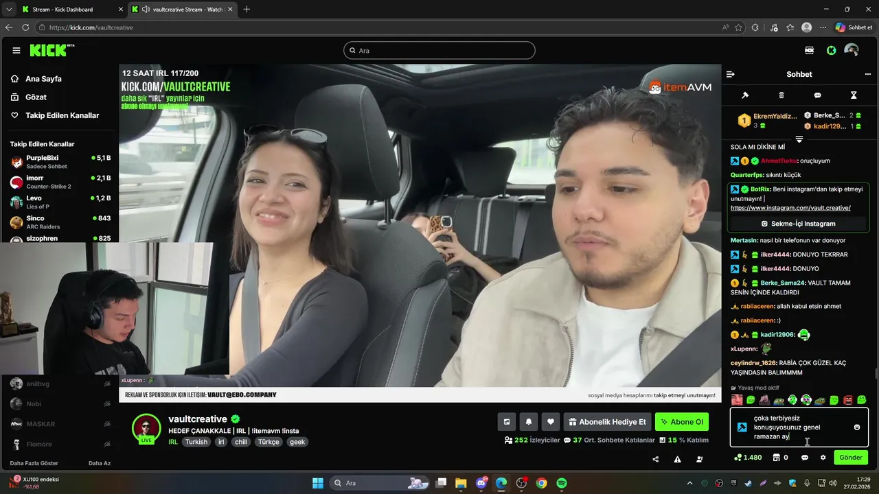Click the chat message input field
This screenshot has width=879, height=494.
[x=799, y=427]
